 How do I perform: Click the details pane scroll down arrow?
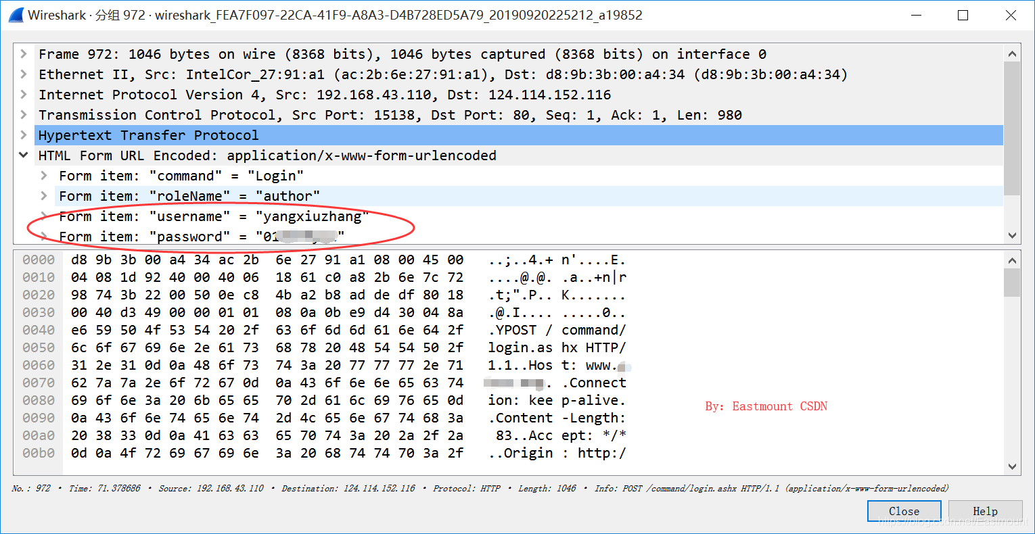point(1012,236)
